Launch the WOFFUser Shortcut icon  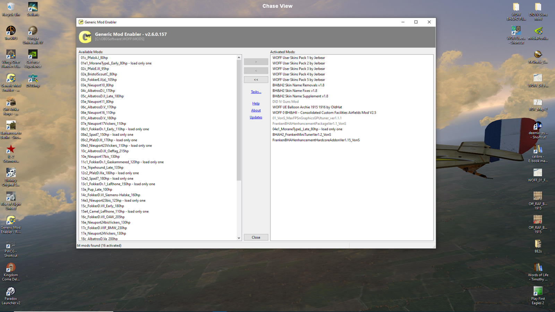516,35
